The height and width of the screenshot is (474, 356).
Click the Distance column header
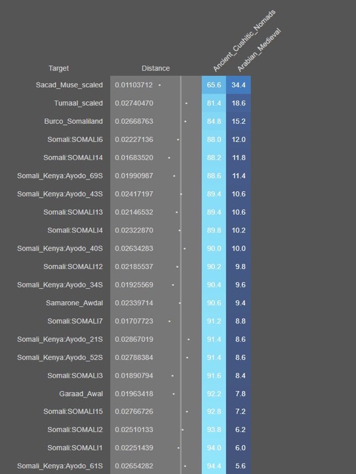tap(155, 68)
